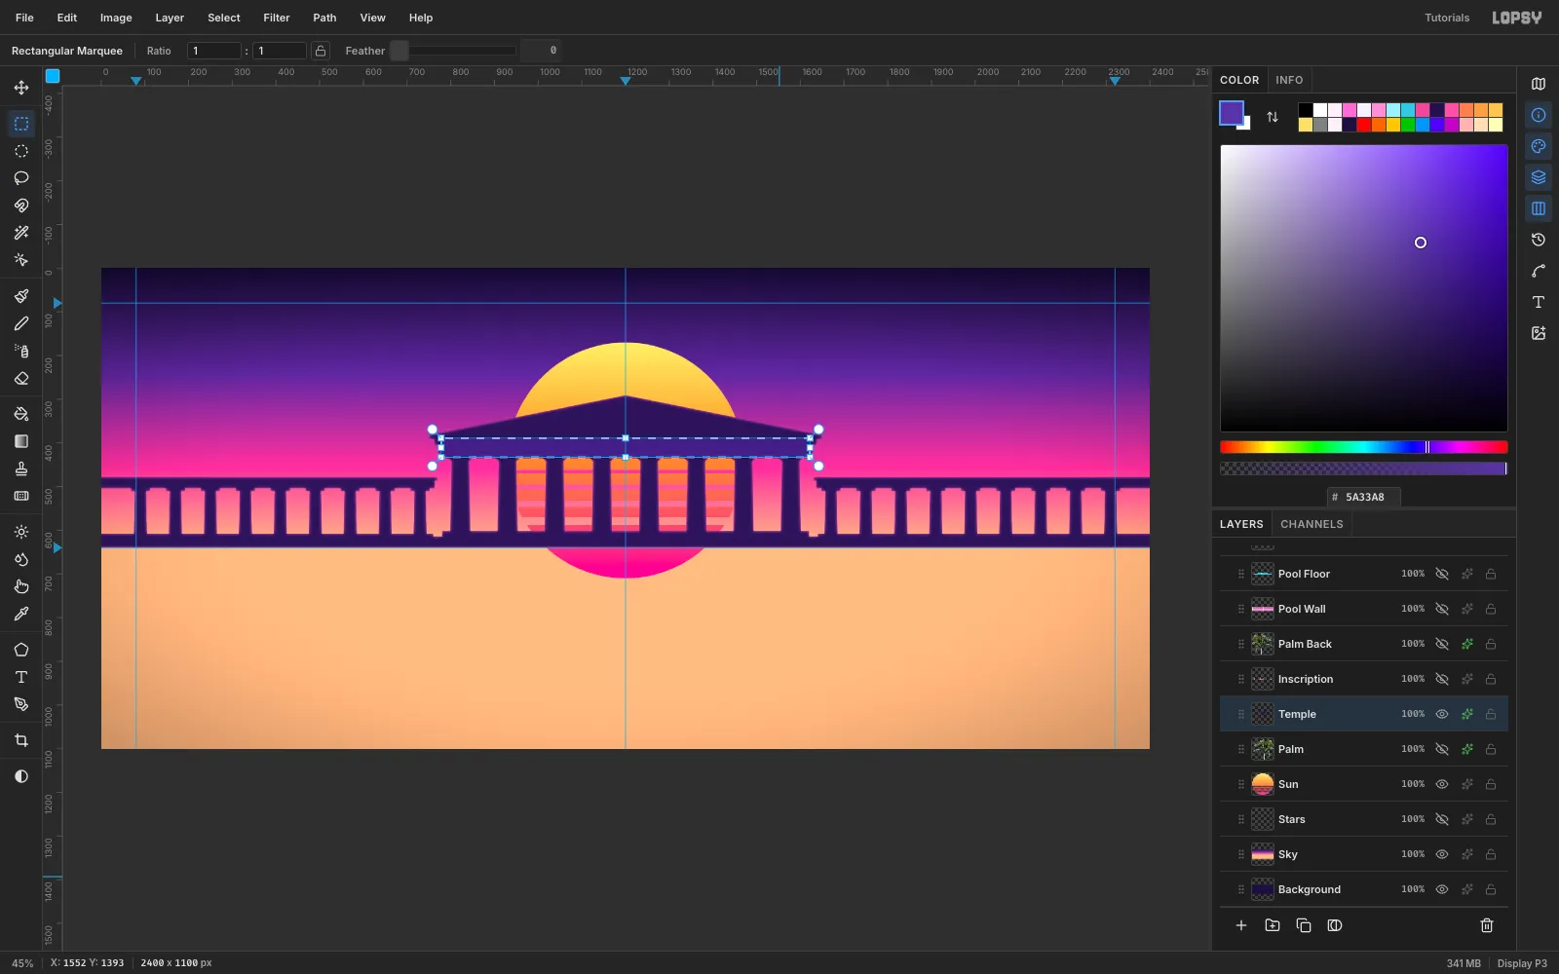Hide the Sun layer
The height and width of the screenshot is (974, 1559).
point(1442,784)
